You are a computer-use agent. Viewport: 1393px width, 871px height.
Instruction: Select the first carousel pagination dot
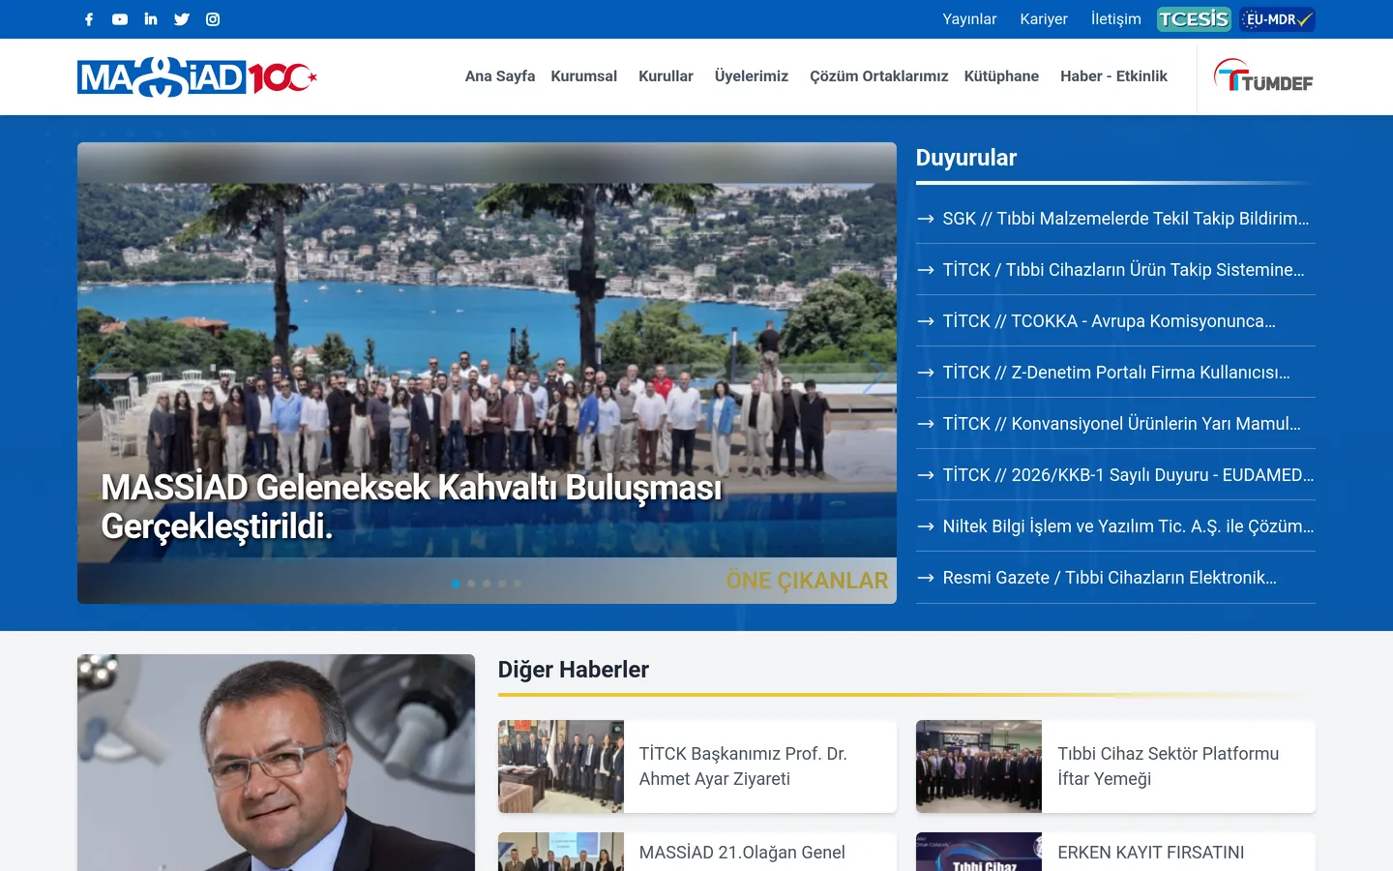[456, 584]
